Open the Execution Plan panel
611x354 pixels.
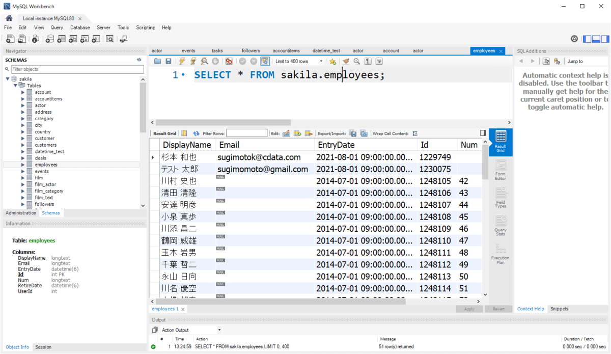coord(501,253)
